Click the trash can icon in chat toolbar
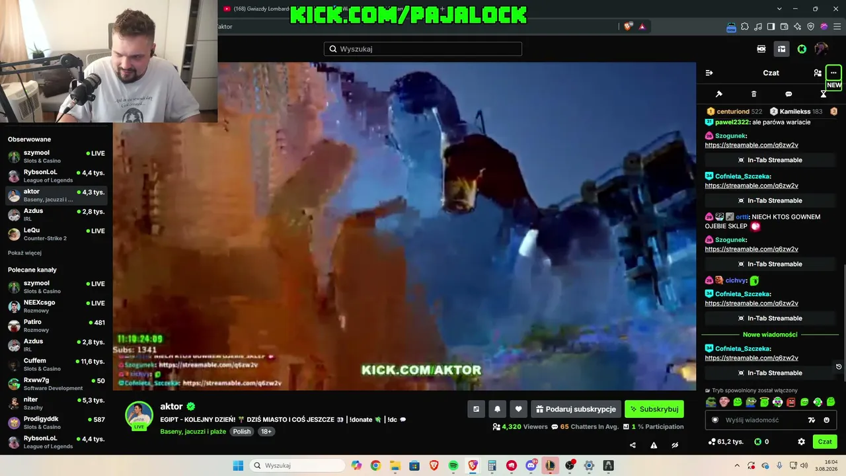846x476 pixels. [754, 94]
